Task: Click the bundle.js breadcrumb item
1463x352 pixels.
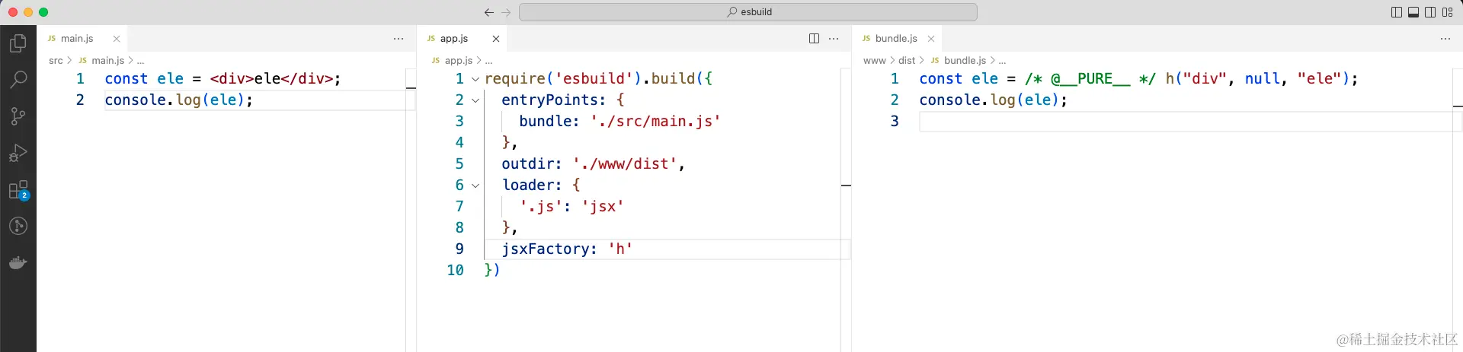Action: [x=965, y=61]
